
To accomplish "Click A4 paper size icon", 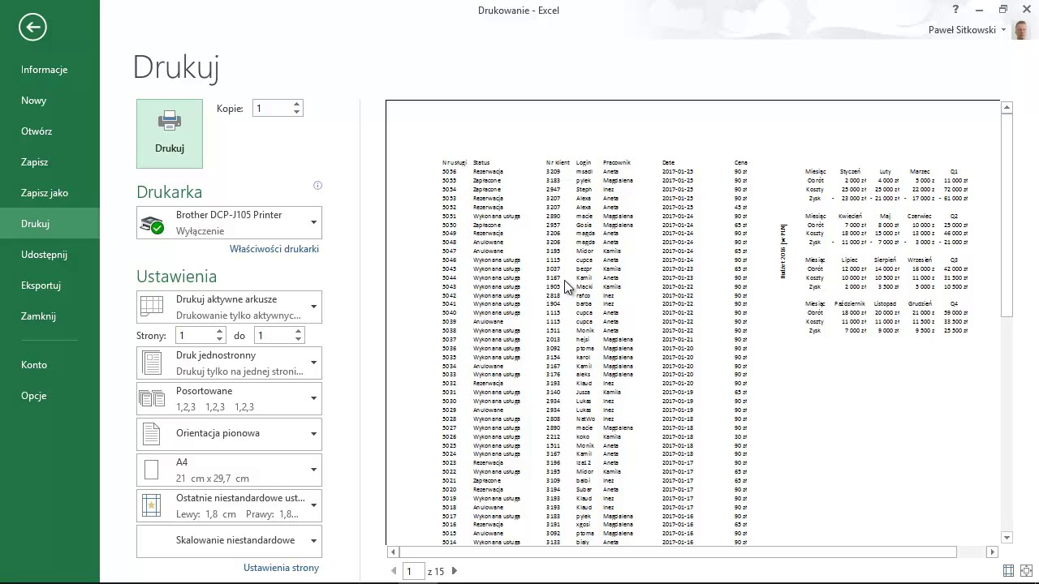I will coord(151,470).
